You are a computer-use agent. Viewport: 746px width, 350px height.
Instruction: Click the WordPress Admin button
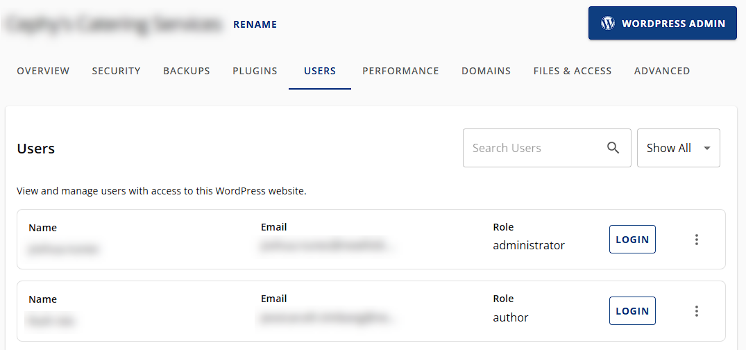[663, 24]
